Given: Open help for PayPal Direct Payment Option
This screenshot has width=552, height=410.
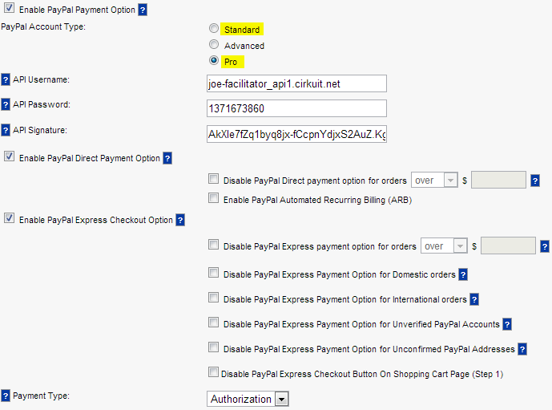Looking at the screenshot, I should tap(167, 158).
